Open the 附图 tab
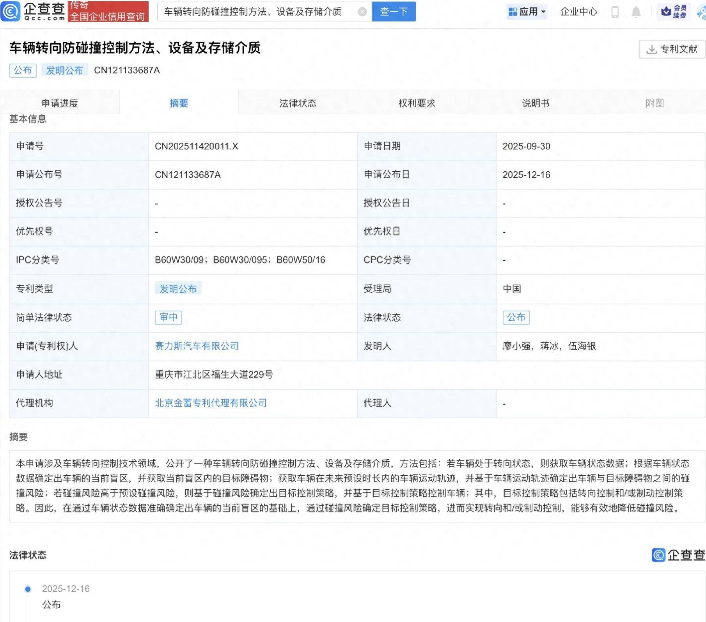Viewport: 706px width, 622px height. [655, 103]
